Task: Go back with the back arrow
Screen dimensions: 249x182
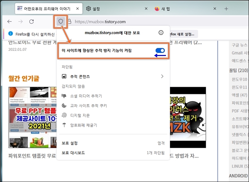Action: pos(9,21)
